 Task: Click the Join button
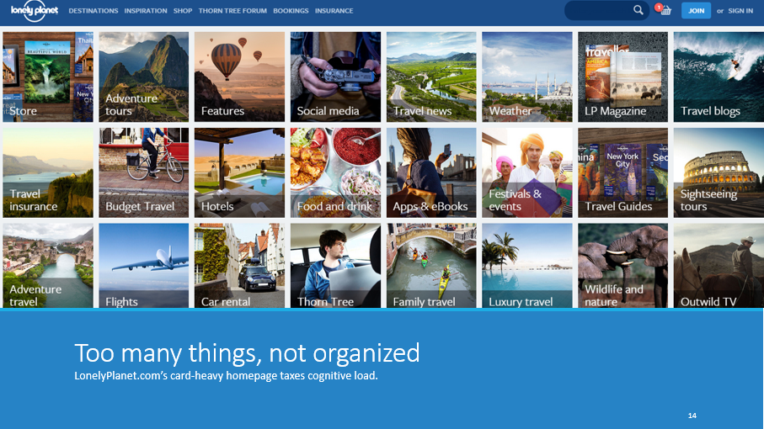(x=696, y=11)
